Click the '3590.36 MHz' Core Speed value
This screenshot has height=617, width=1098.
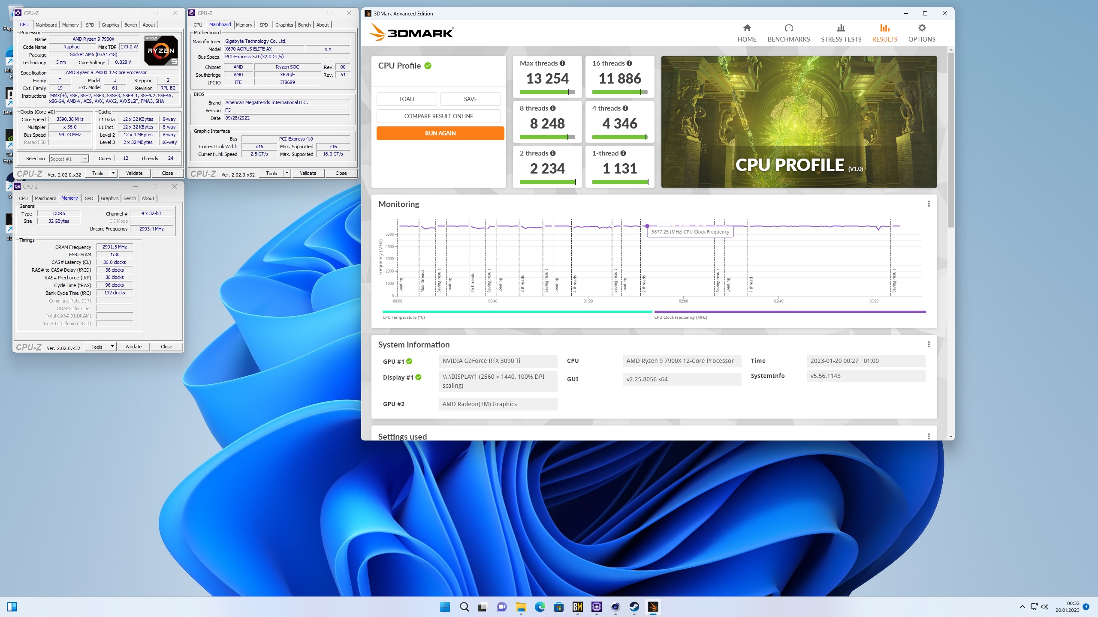pos(70,120)
